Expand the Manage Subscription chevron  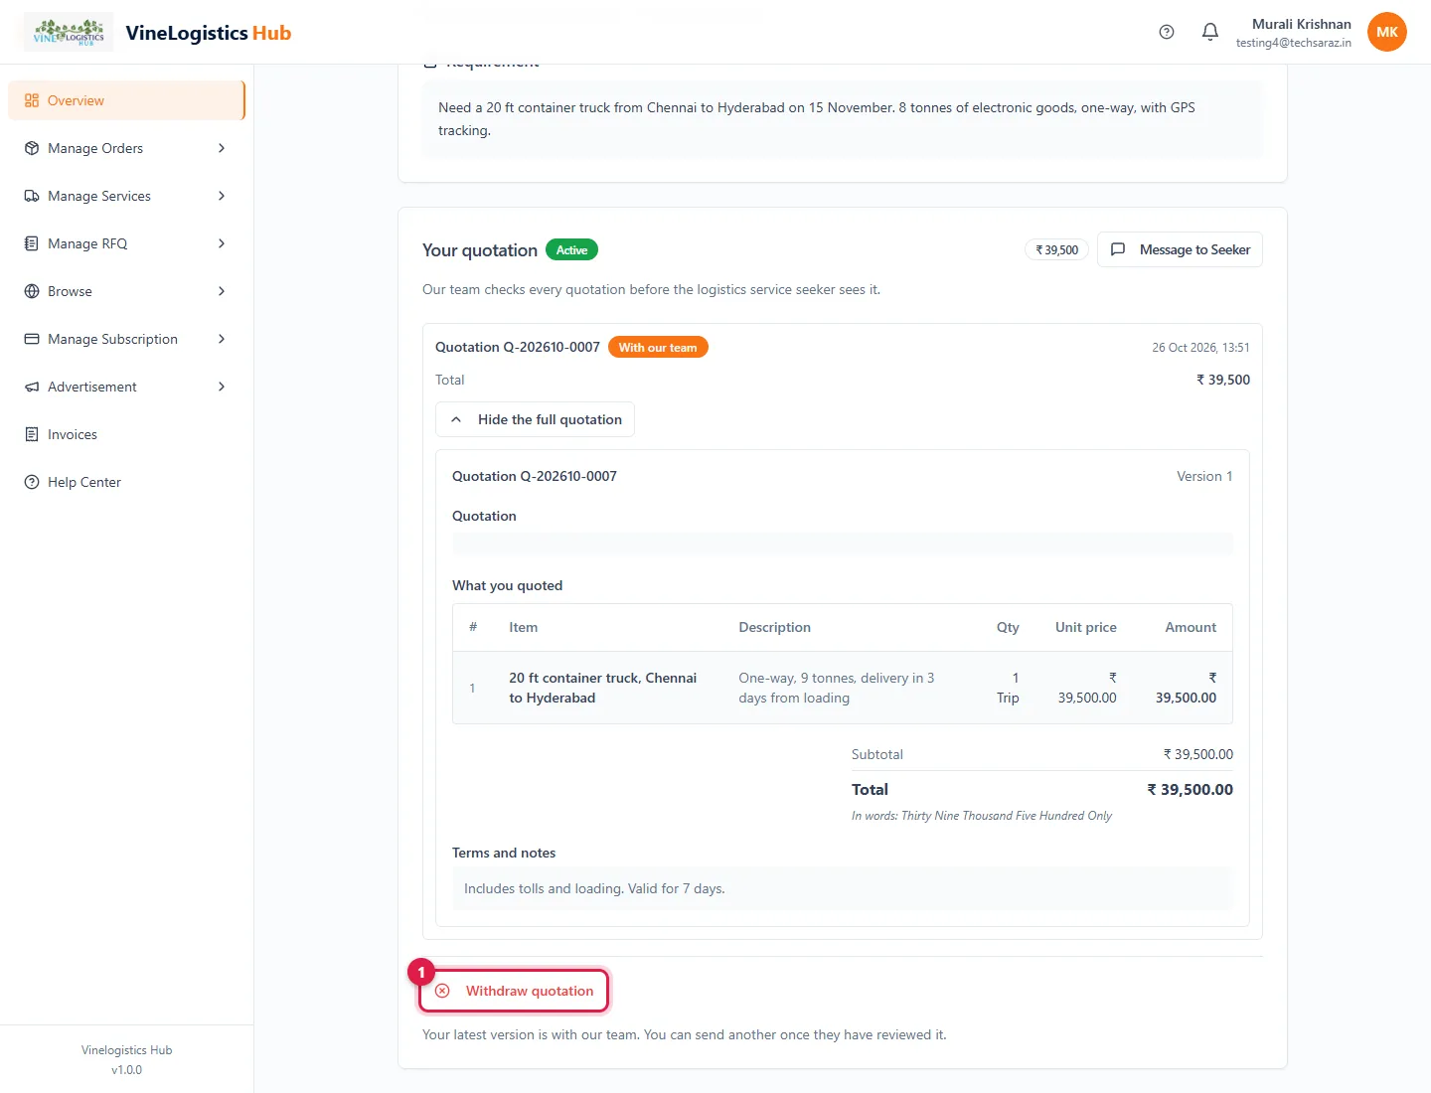(x=222, y=339)
